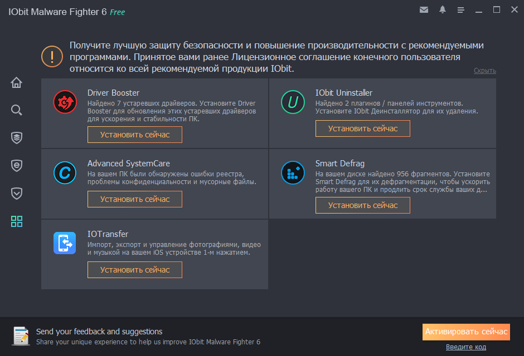Open the layered shield protection icon

16,137
